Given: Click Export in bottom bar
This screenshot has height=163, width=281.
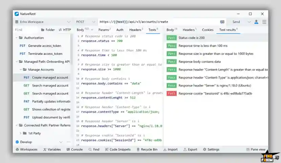Looking at the screenshot, I should tap(190, 150).
